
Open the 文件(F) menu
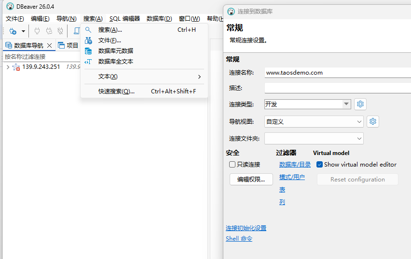tap(14, 19)
